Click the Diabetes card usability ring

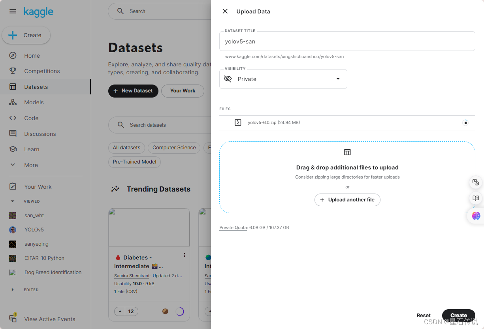179,311
